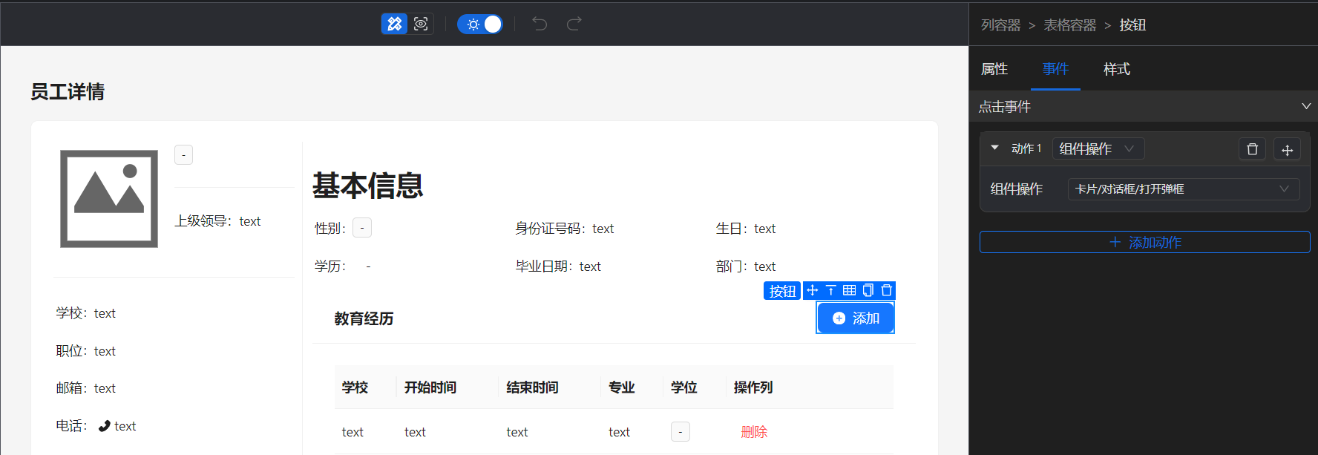This screenshot has width=1318, height=455.
Task: Click the 结束时间 column header
Action: pos(532,387)
